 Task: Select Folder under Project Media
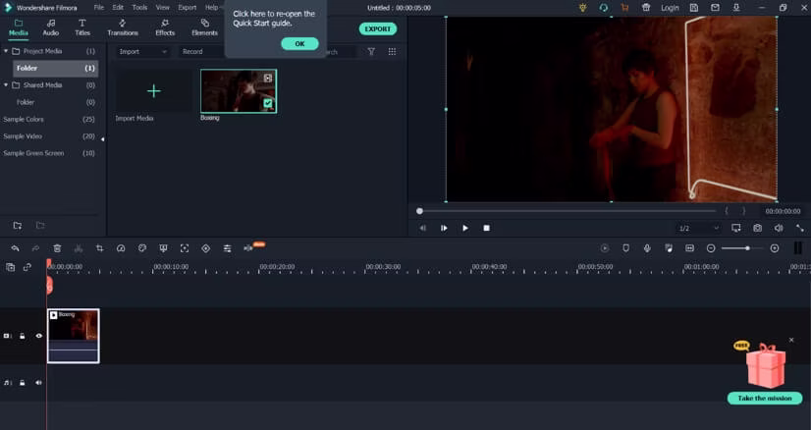click(x=55, y=68)
